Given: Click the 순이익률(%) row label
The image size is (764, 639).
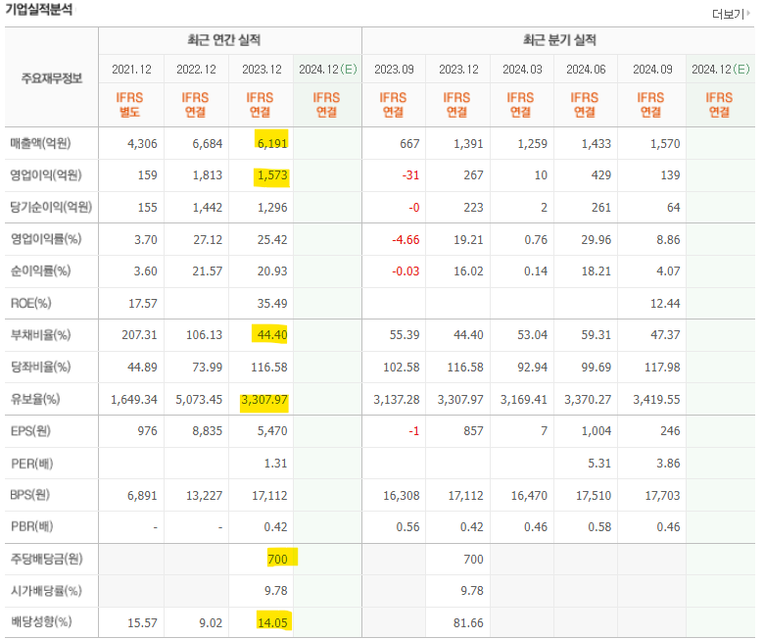Looking at the screenshot, I should 40,270.
